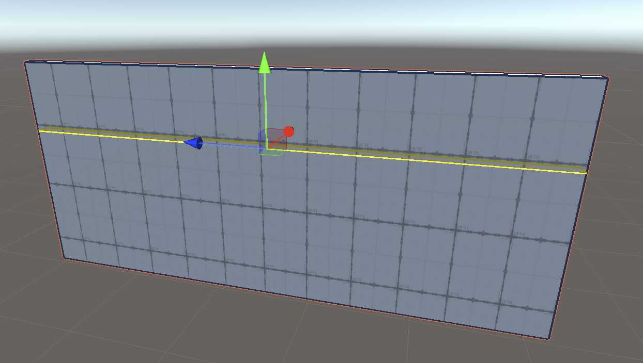Click the green vertical axis shaft
The width and height of the screenshot is (643, 363).
pos(265,103)
